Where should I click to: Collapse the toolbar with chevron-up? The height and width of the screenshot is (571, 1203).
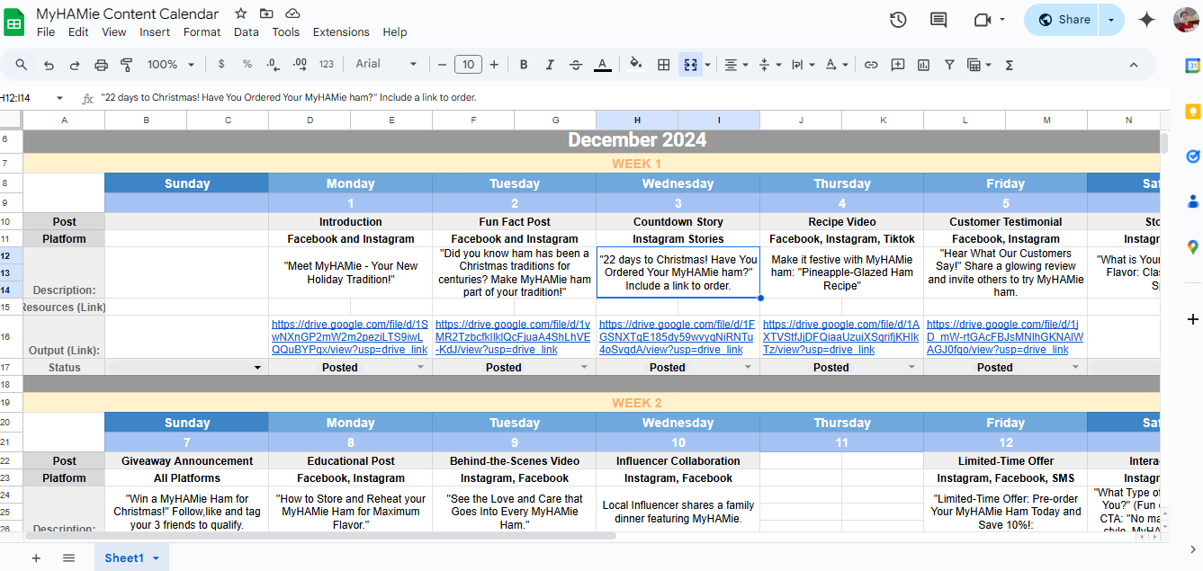pyautogui.click(x=1134, y=65)
